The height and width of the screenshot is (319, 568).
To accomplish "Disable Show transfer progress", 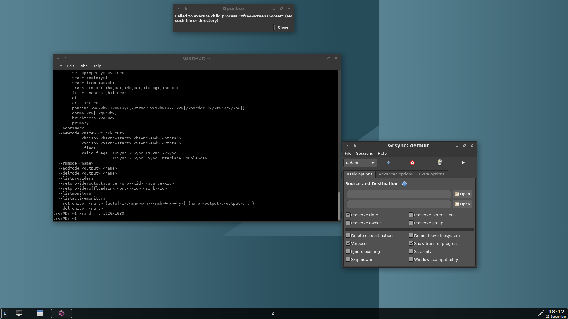I will (x=411, y=243).
